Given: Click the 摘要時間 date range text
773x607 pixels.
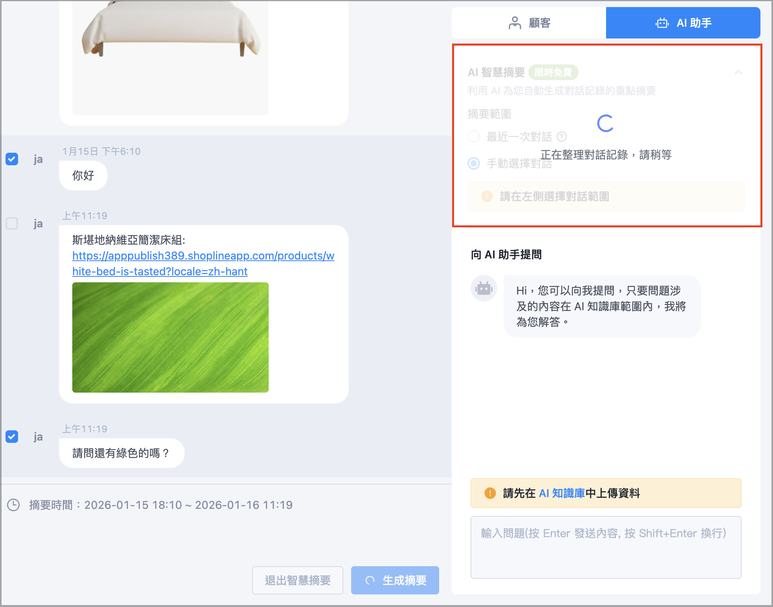Looking at the screenshot, I should pos(161,505).
